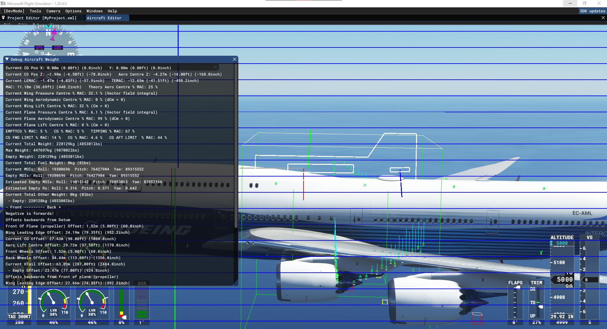This screenshot has width=607, height=329.
Task: Click the 'CG FWD LIMIT % MAC: 14 %' line
Action: coord(86,138)
